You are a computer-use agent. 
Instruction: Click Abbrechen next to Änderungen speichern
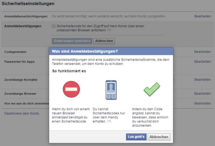(104, 41)
